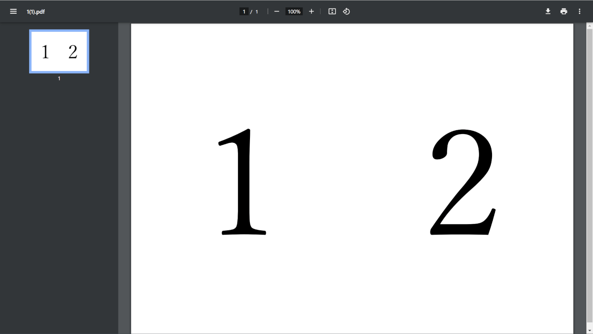
Task: Click the total page count after the slash
Action: click(257, 12)
